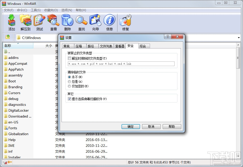Screen dimensions: 243x167
Task: Select the 测试 (Test) archive icon
Action: [x=39, y=22]
